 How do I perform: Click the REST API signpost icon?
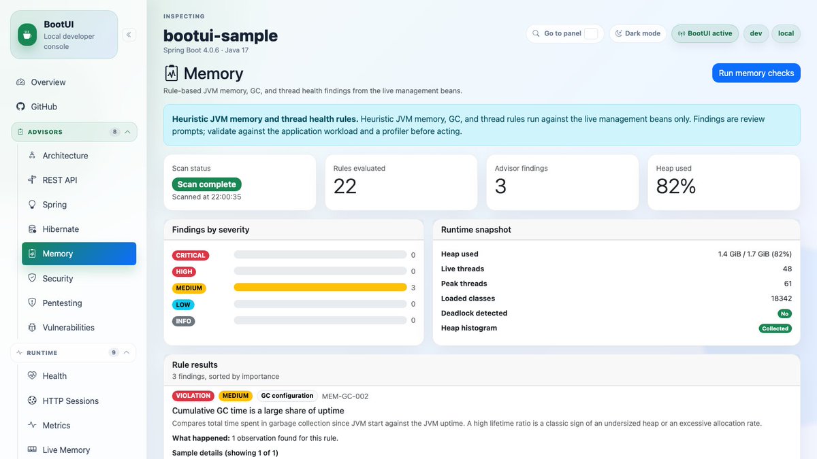click(x=32, y=180)
